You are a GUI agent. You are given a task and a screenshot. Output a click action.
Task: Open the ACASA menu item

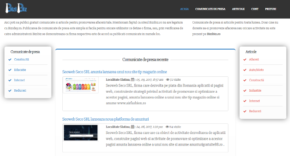click(184, 9)
